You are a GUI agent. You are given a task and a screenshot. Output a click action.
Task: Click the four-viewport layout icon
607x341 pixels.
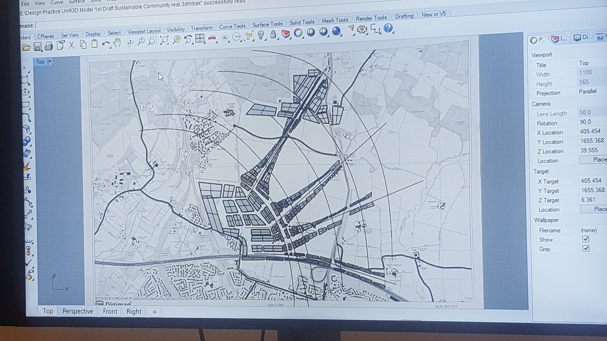pos(200,39)
